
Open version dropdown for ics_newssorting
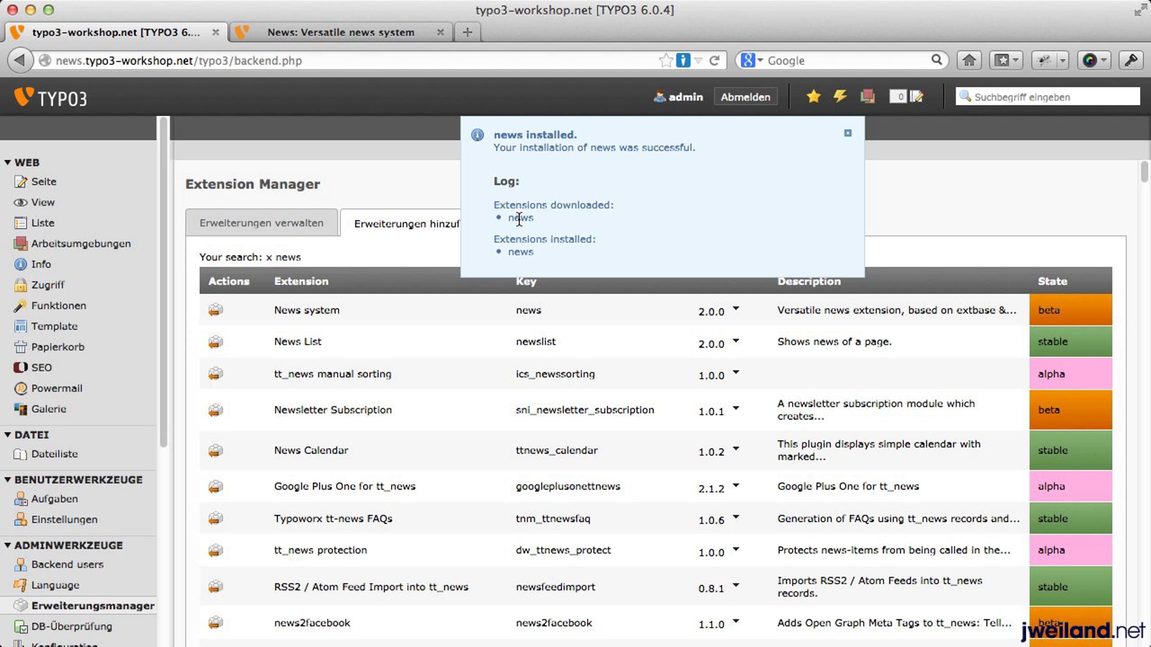[736, 372]
